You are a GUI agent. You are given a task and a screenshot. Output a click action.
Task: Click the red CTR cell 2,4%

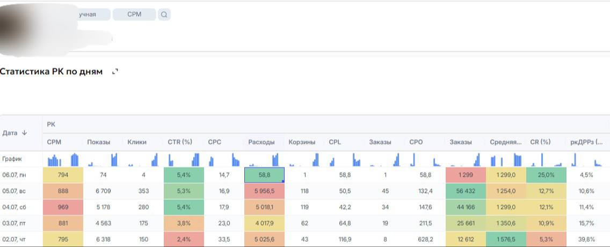[184, 239]
